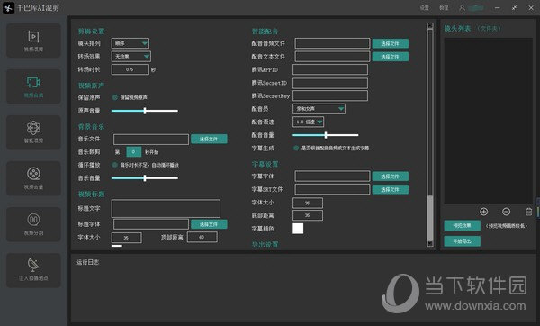This screenshot has height=326, width=540.
Task: Toggle the 保留视频原声 option
Action: (x=115, y=97)
